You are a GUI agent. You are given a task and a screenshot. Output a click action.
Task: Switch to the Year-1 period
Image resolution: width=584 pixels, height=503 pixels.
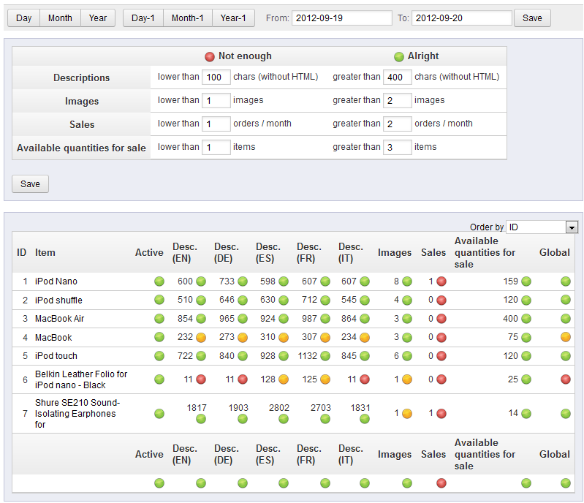[233, 18]
